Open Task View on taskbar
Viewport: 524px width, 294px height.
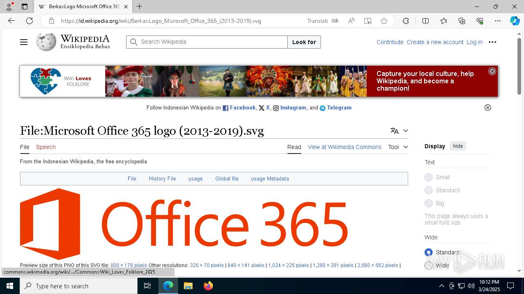click(147, 286)
